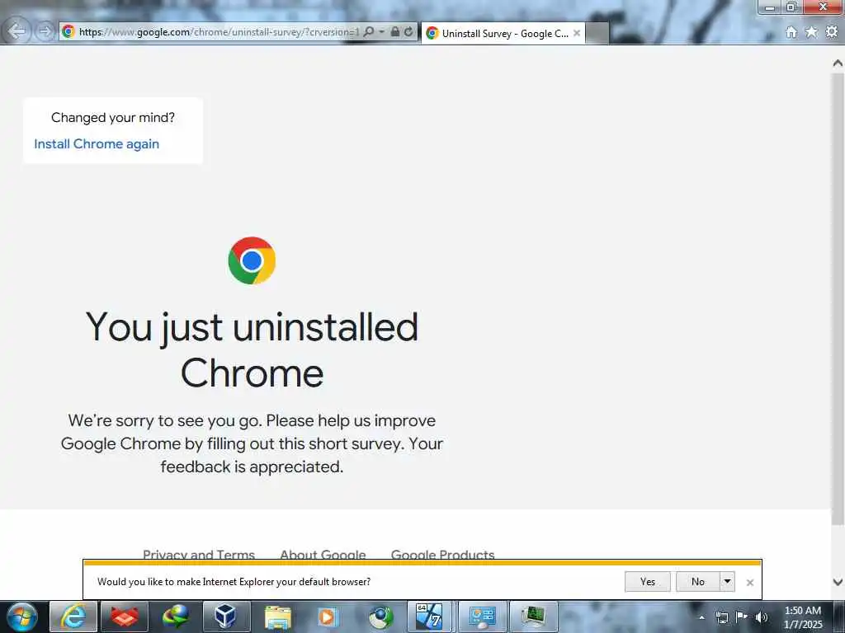Image resolution: width=845 pixels, height=633 pixels.
Task: Switch to the Uninstall Survey tab
Action: coord(504,33)
